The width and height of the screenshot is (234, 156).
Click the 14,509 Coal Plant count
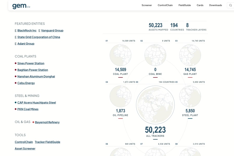(x=120, y=70)
